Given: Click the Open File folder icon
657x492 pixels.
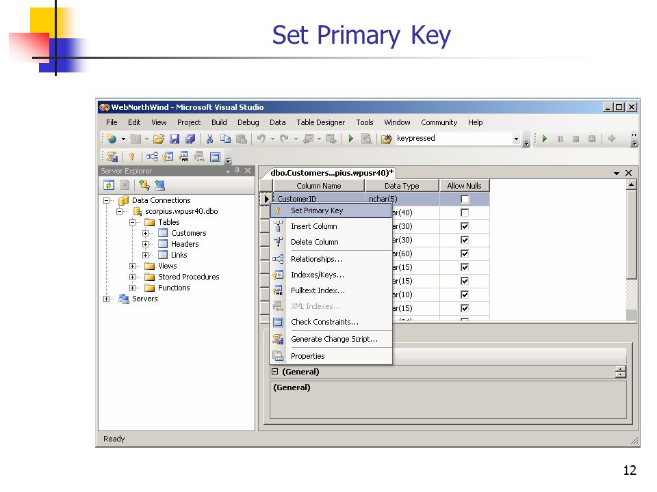Looking at the screenshot, I should (x=158, y=139).
